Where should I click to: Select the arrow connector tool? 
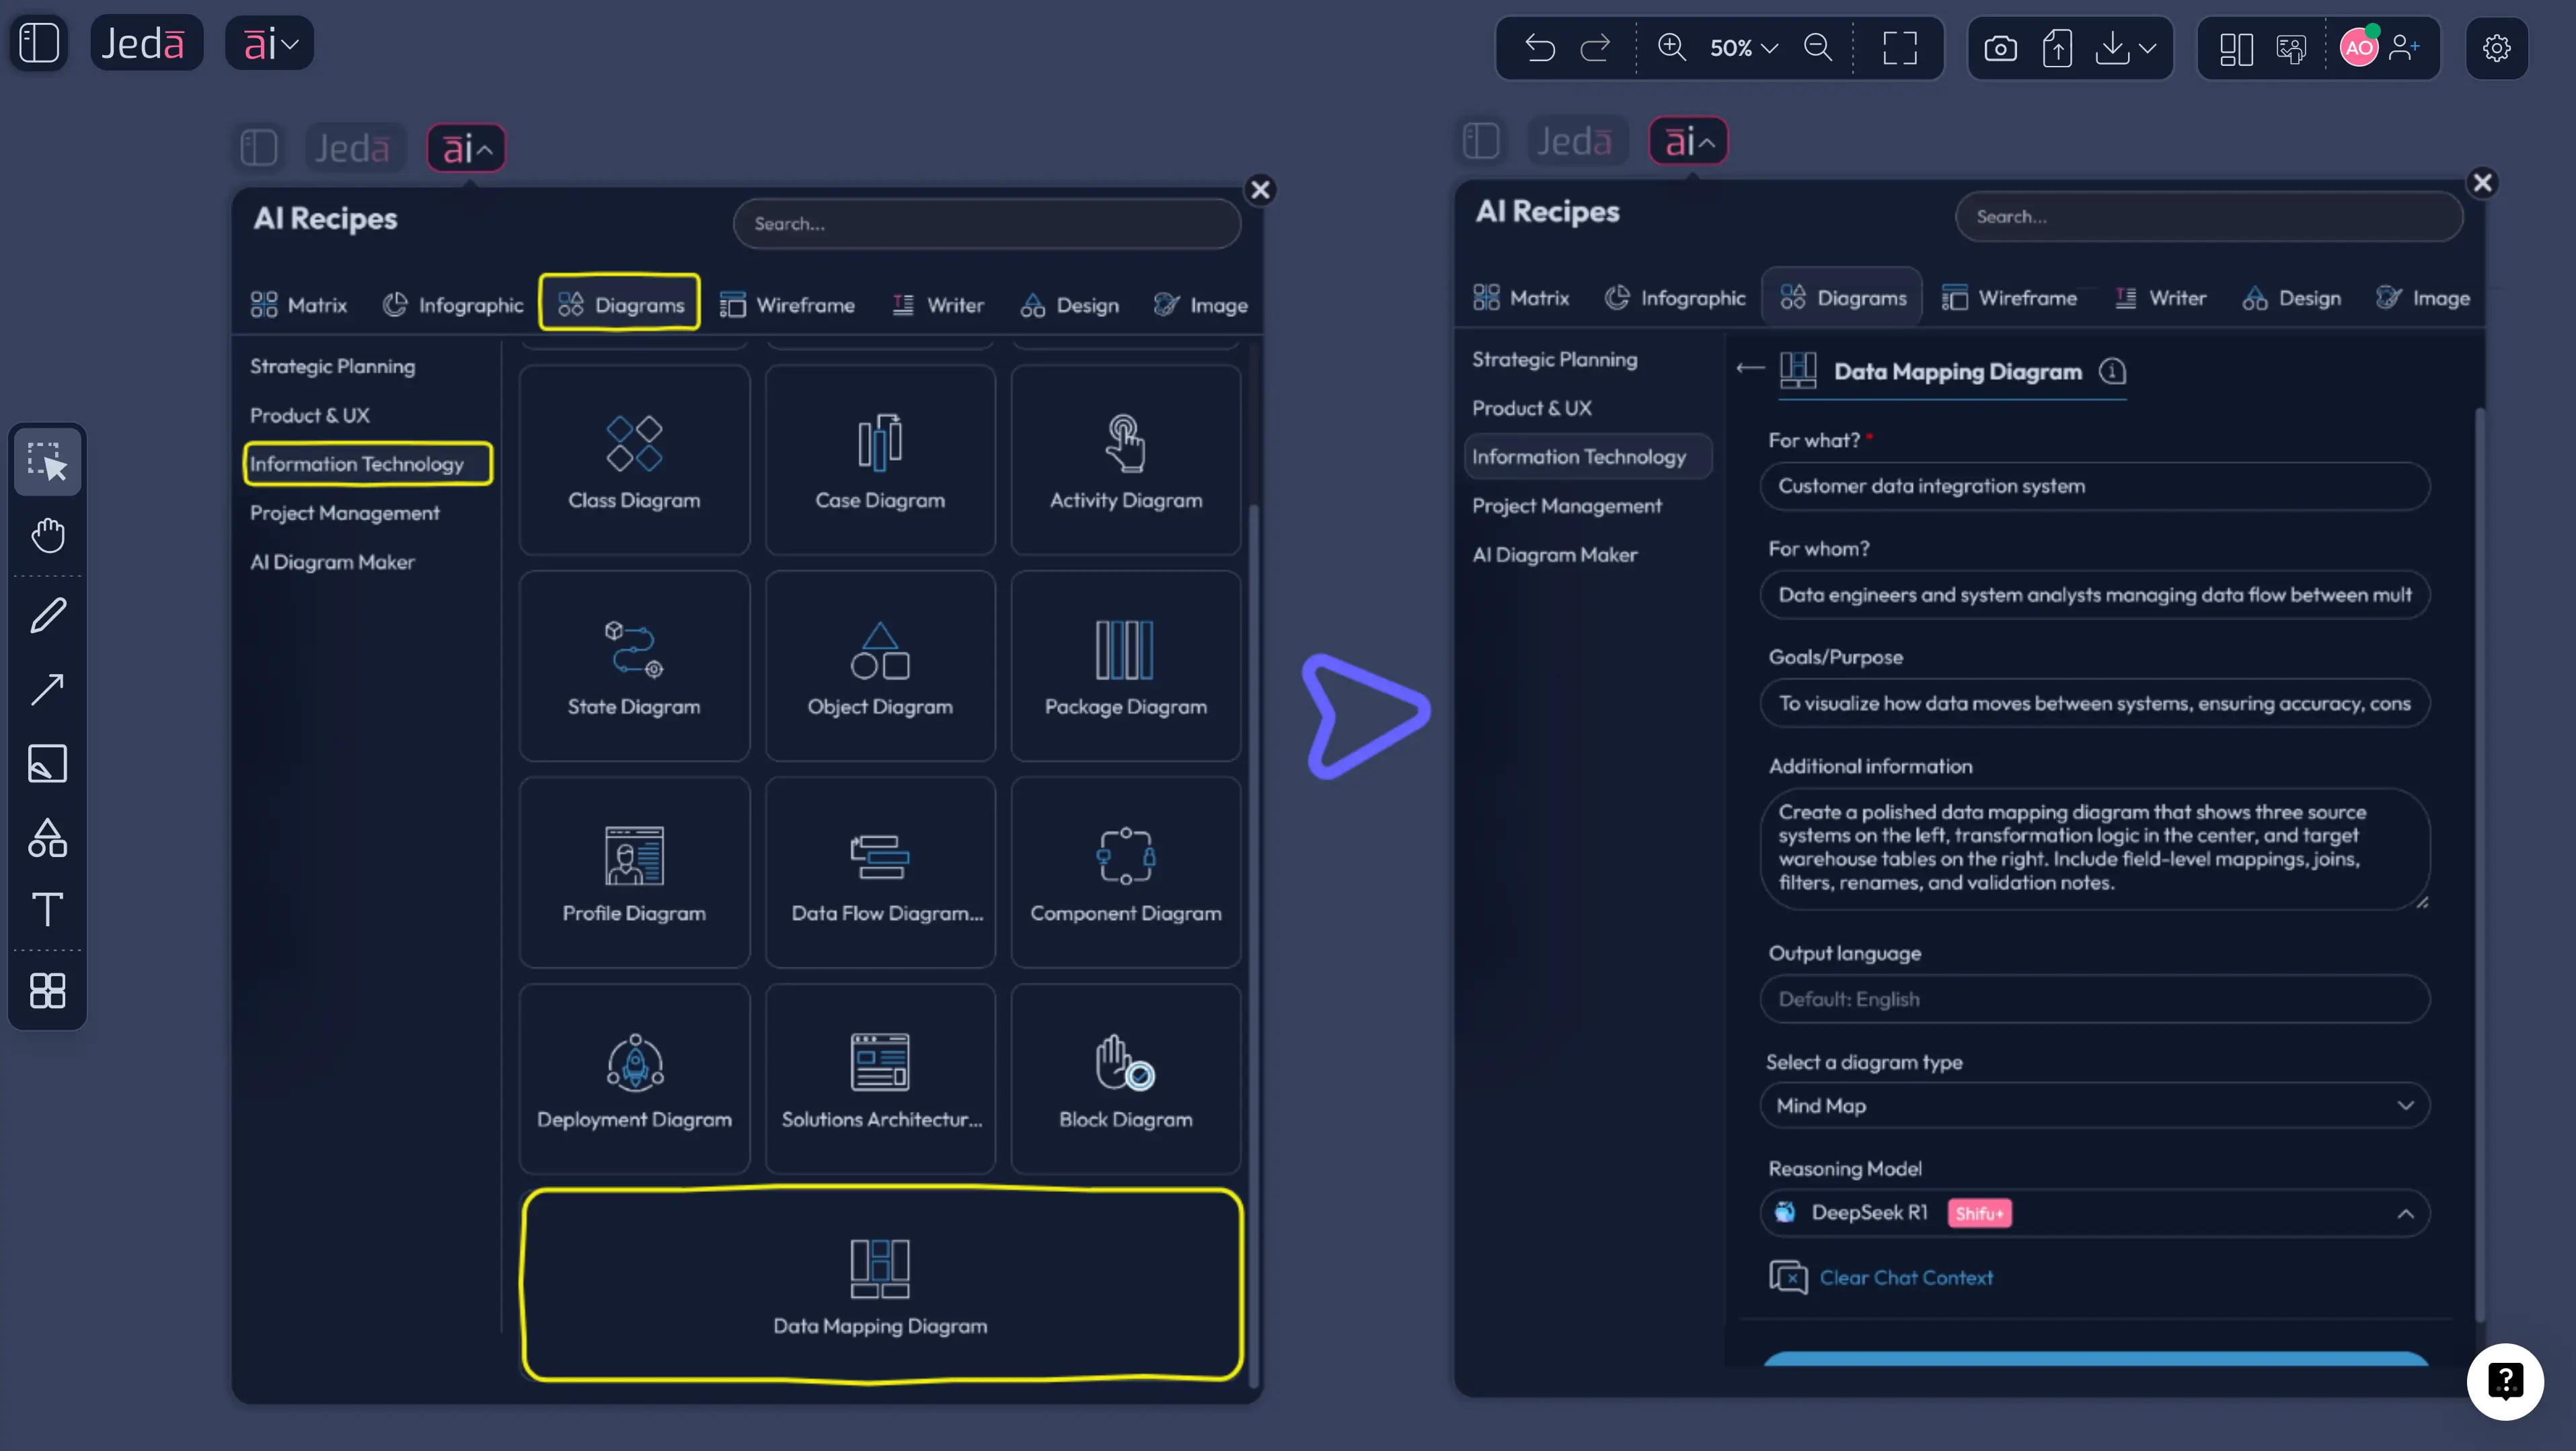click(x=47, y=689)
